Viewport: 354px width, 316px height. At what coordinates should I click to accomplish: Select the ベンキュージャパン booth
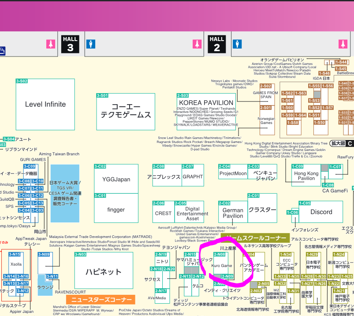262,172
